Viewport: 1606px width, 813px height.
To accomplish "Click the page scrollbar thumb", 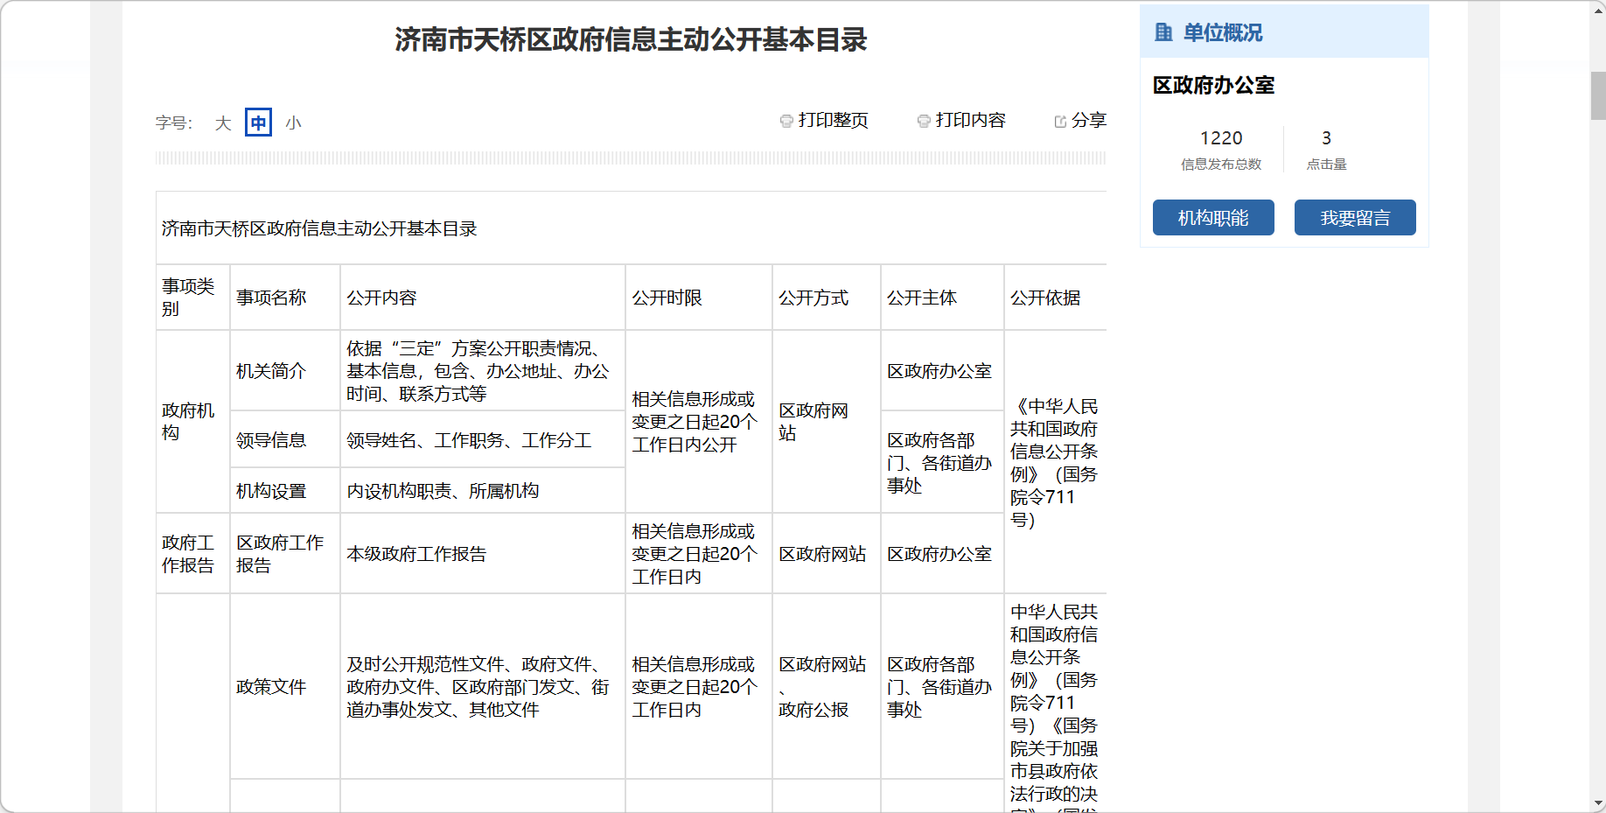I will tap(1598, 95).
